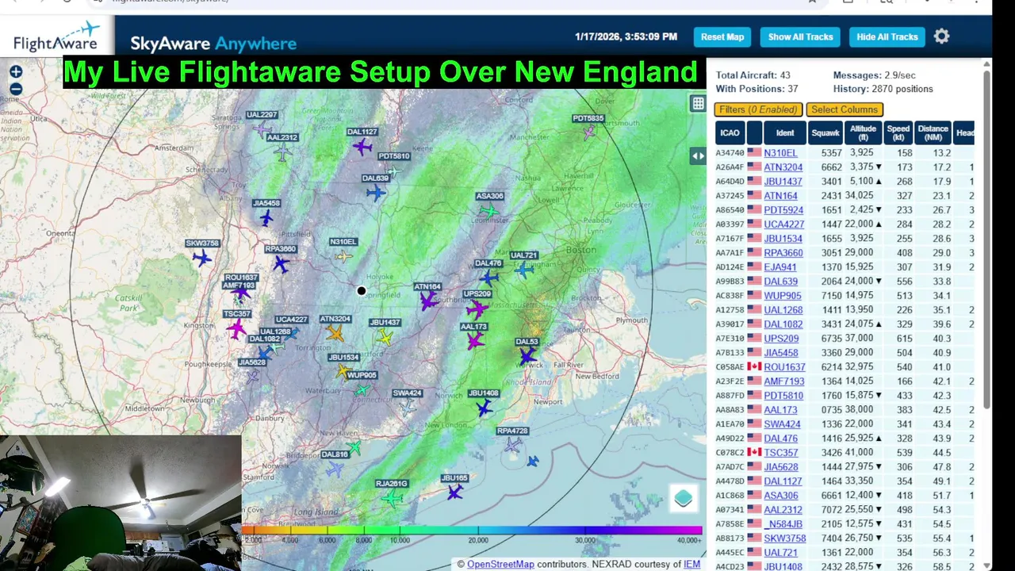The image size is (1015, 571).
Task: Select the DAL1127 aircraft on map
Action: 363,147
